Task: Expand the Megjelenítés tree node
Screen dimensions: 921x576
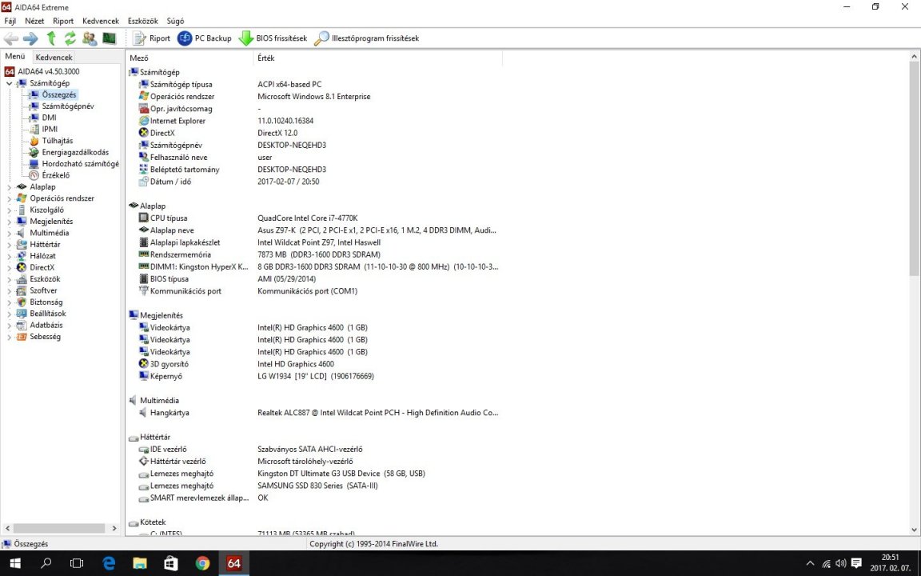Action: point(9,222)
